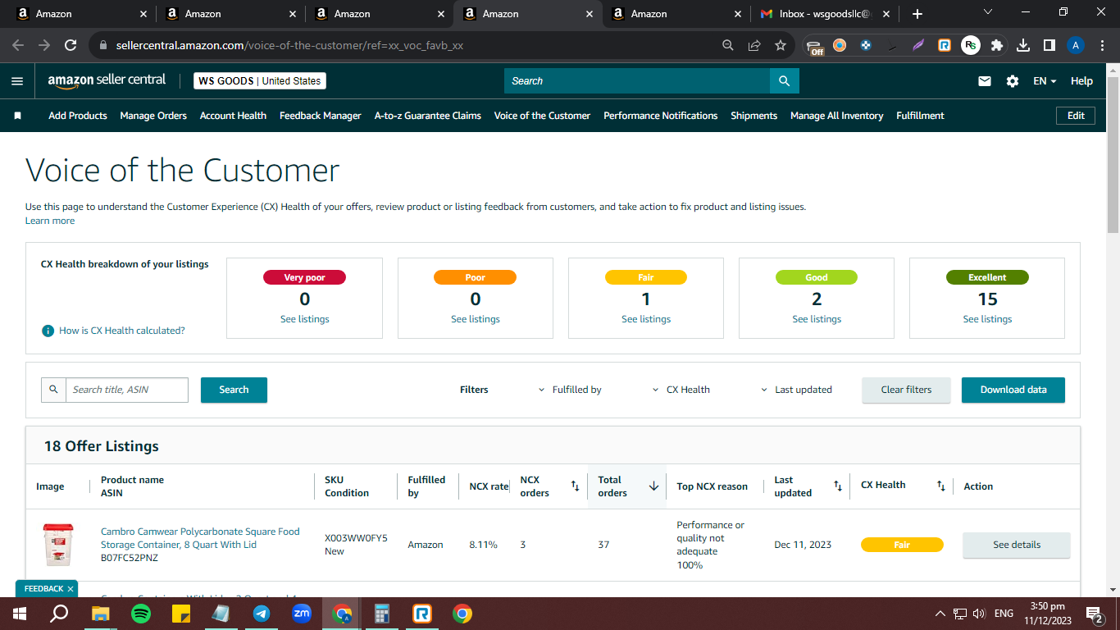Expand the Last updated filter dropdown
The height and width of the screenshot is (630, 1120).
pos(796,390)
